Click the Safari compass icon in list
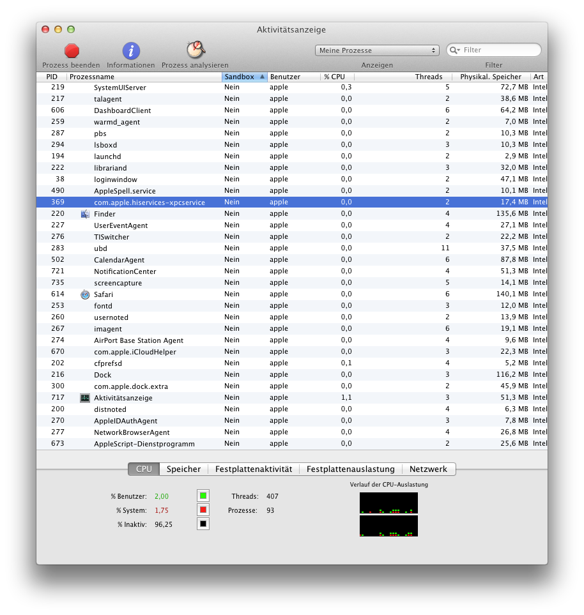The image size is (584, 615). (x=85, y=294)
